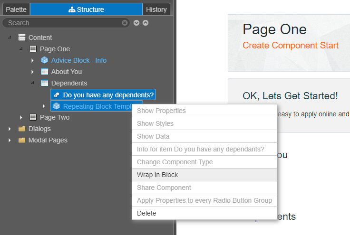
Task: Click the Dialogs folder icon
Action: (x=22, y=129)
